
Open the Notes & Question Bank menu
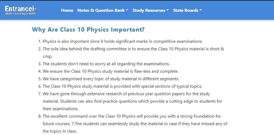pyautogui.click(x=103, y=10)
